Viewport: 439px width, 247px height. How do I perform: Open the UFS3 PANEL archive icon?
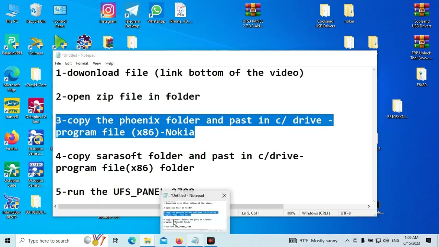tap(253, 16)
